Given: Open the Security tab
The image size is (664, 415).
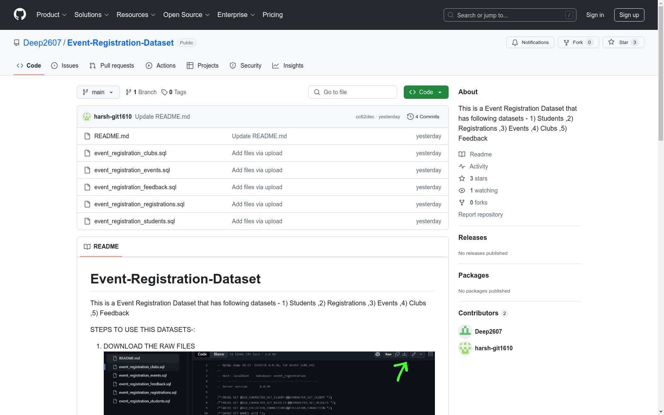Looking at the screenshot, I should click(246, 66).
